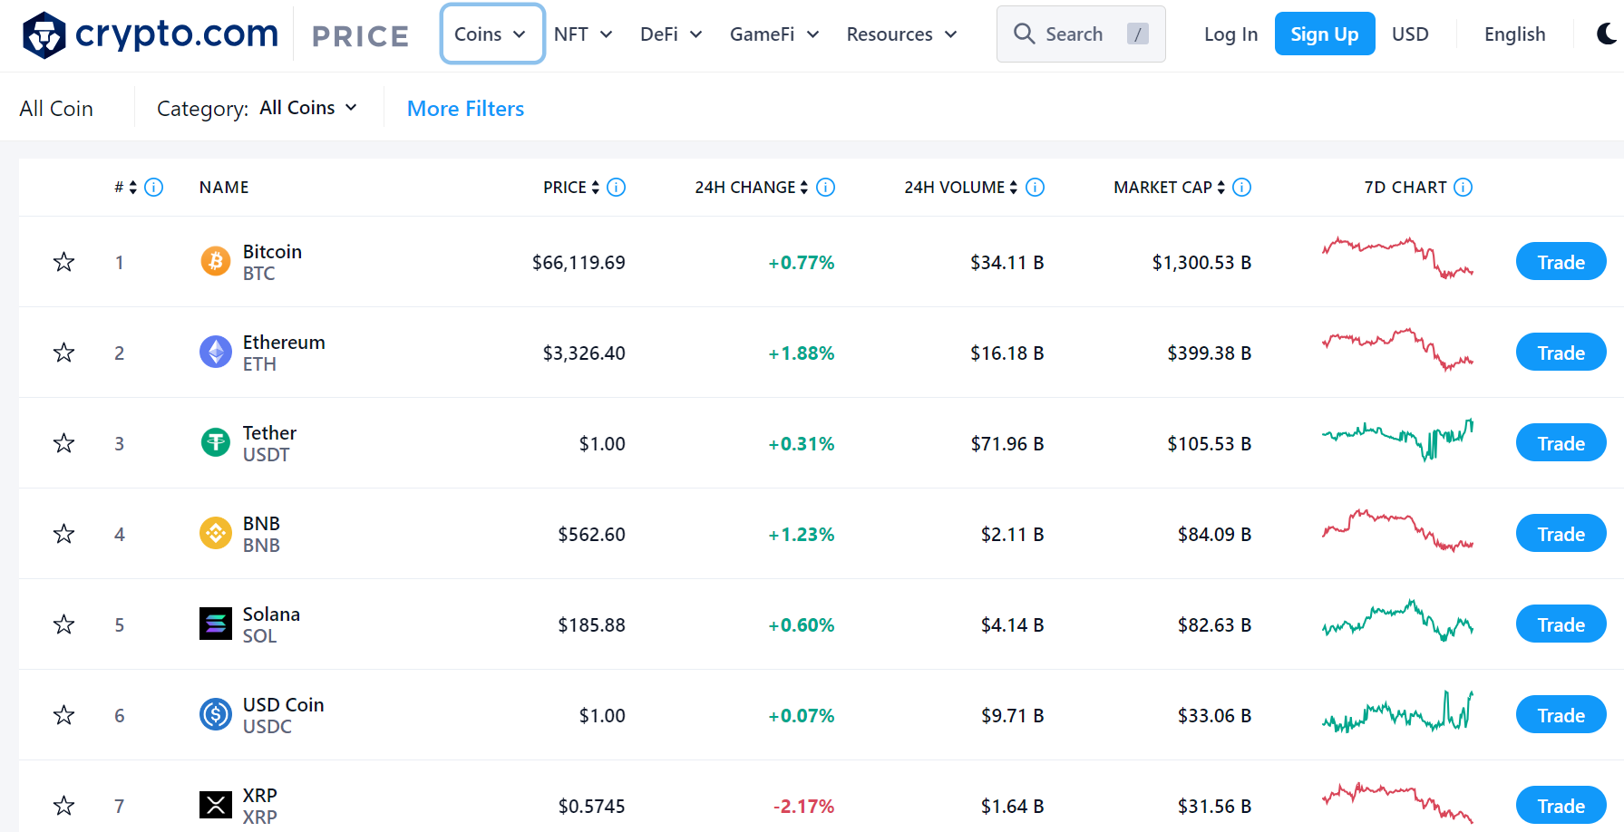
Task: Trade Tether button
Action: point(1561,443)
